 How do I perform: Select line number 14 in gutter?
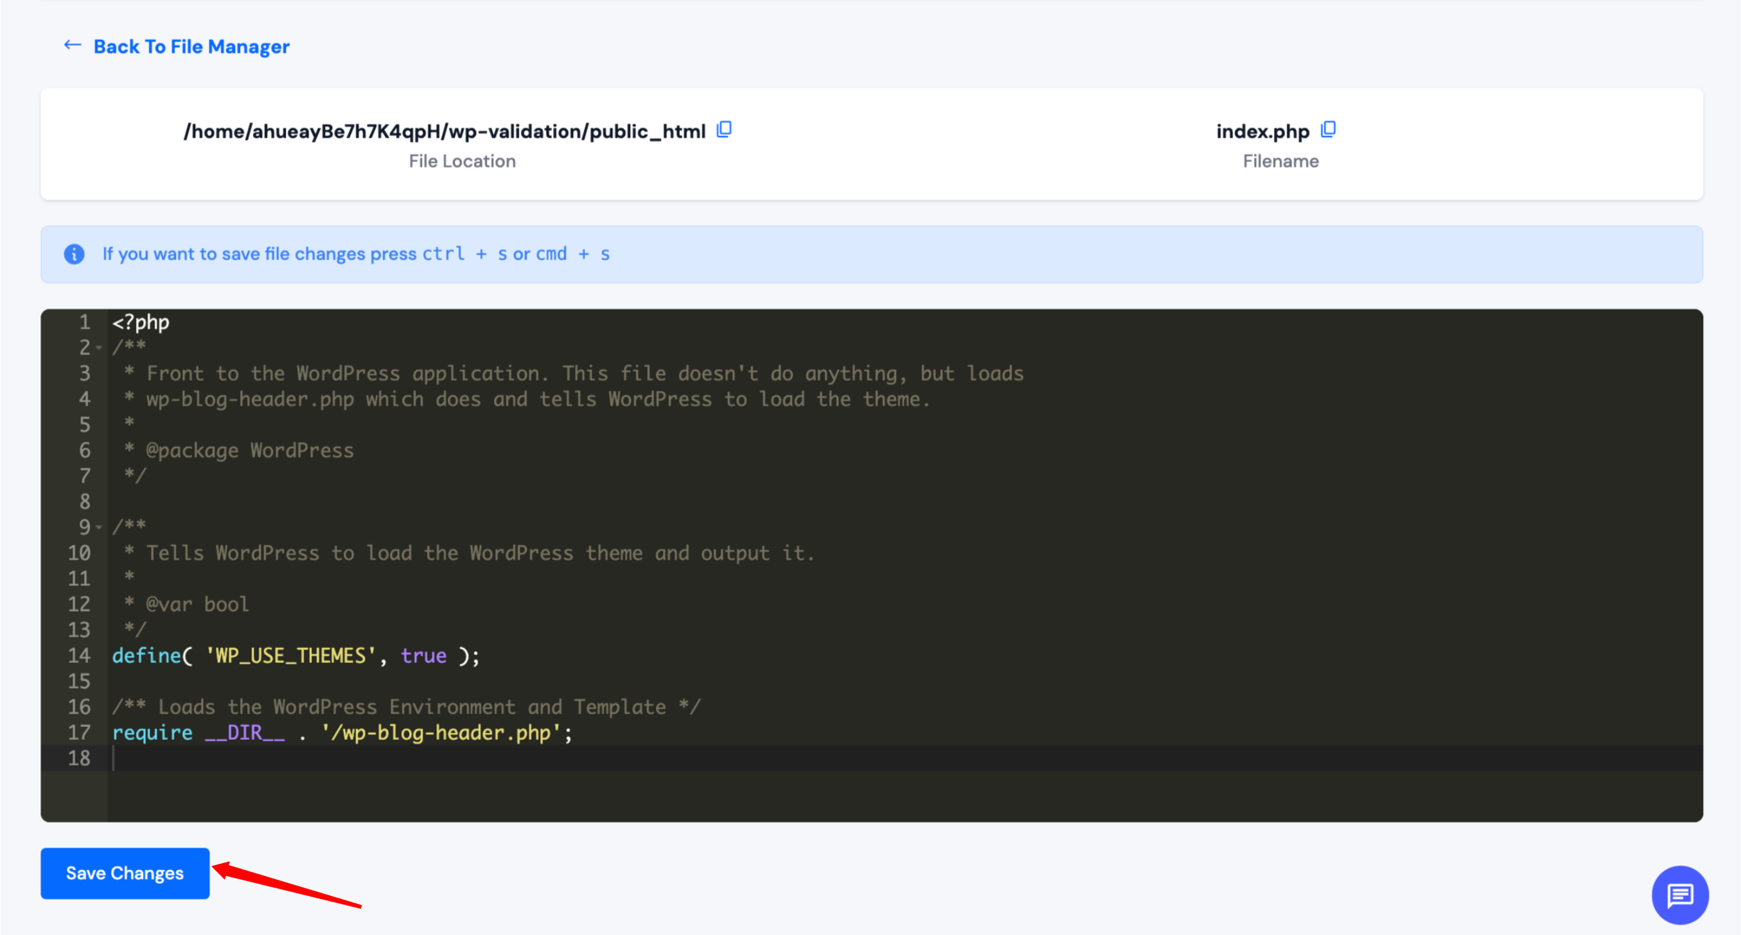tap(79, 655)
